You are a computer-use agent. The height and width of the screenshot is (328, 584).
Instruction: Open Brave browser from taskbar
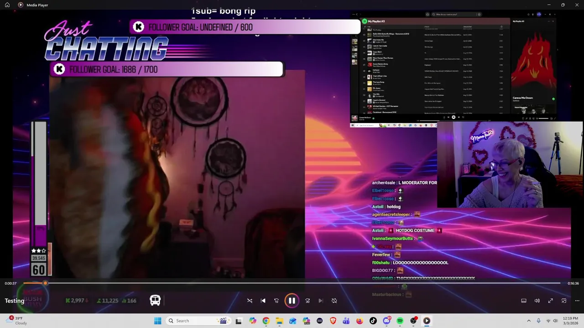333,321
